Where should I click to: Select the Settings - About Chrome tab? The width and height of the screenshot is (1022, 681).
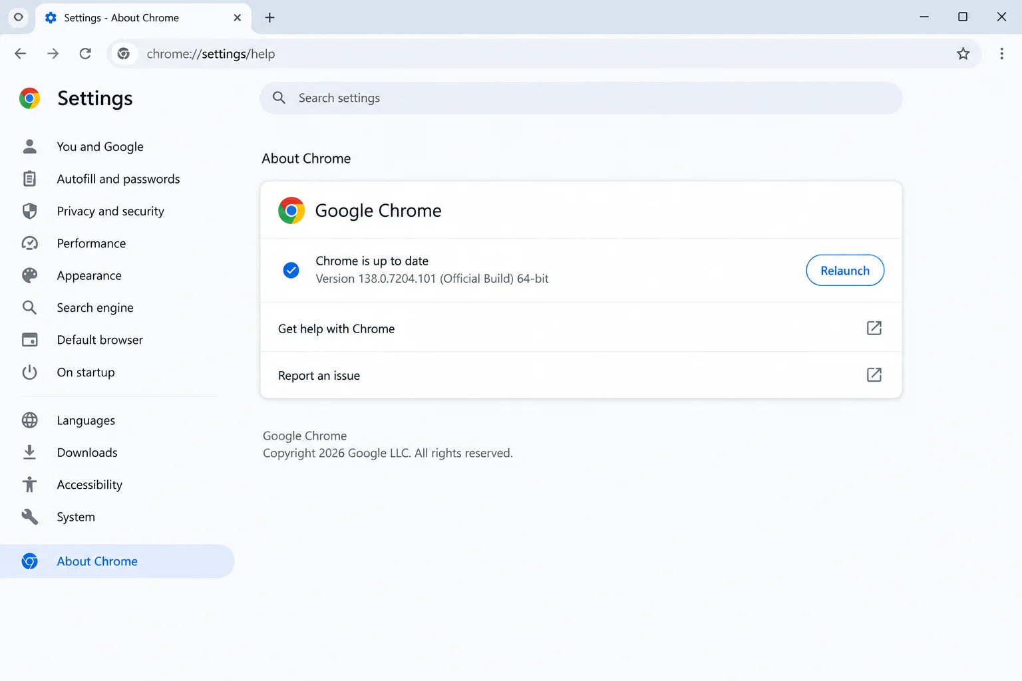click(x=143, y=19)
